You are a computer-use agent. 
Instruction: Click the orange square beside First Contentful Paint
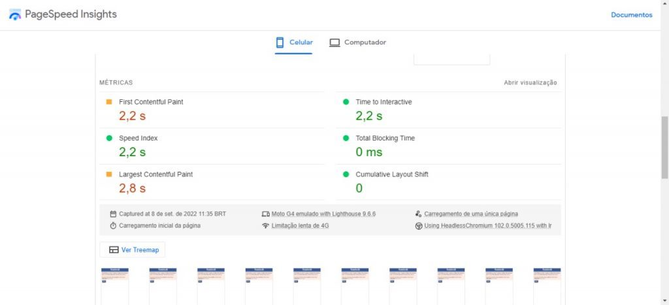109,102
